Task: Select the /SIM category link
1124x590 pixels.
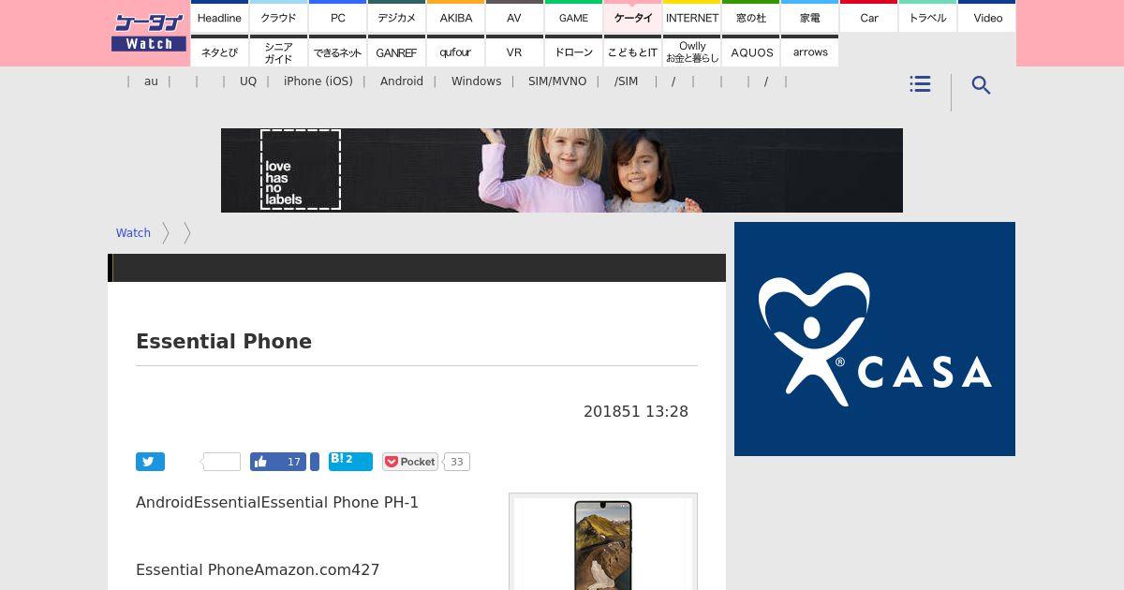Action: 626,81
